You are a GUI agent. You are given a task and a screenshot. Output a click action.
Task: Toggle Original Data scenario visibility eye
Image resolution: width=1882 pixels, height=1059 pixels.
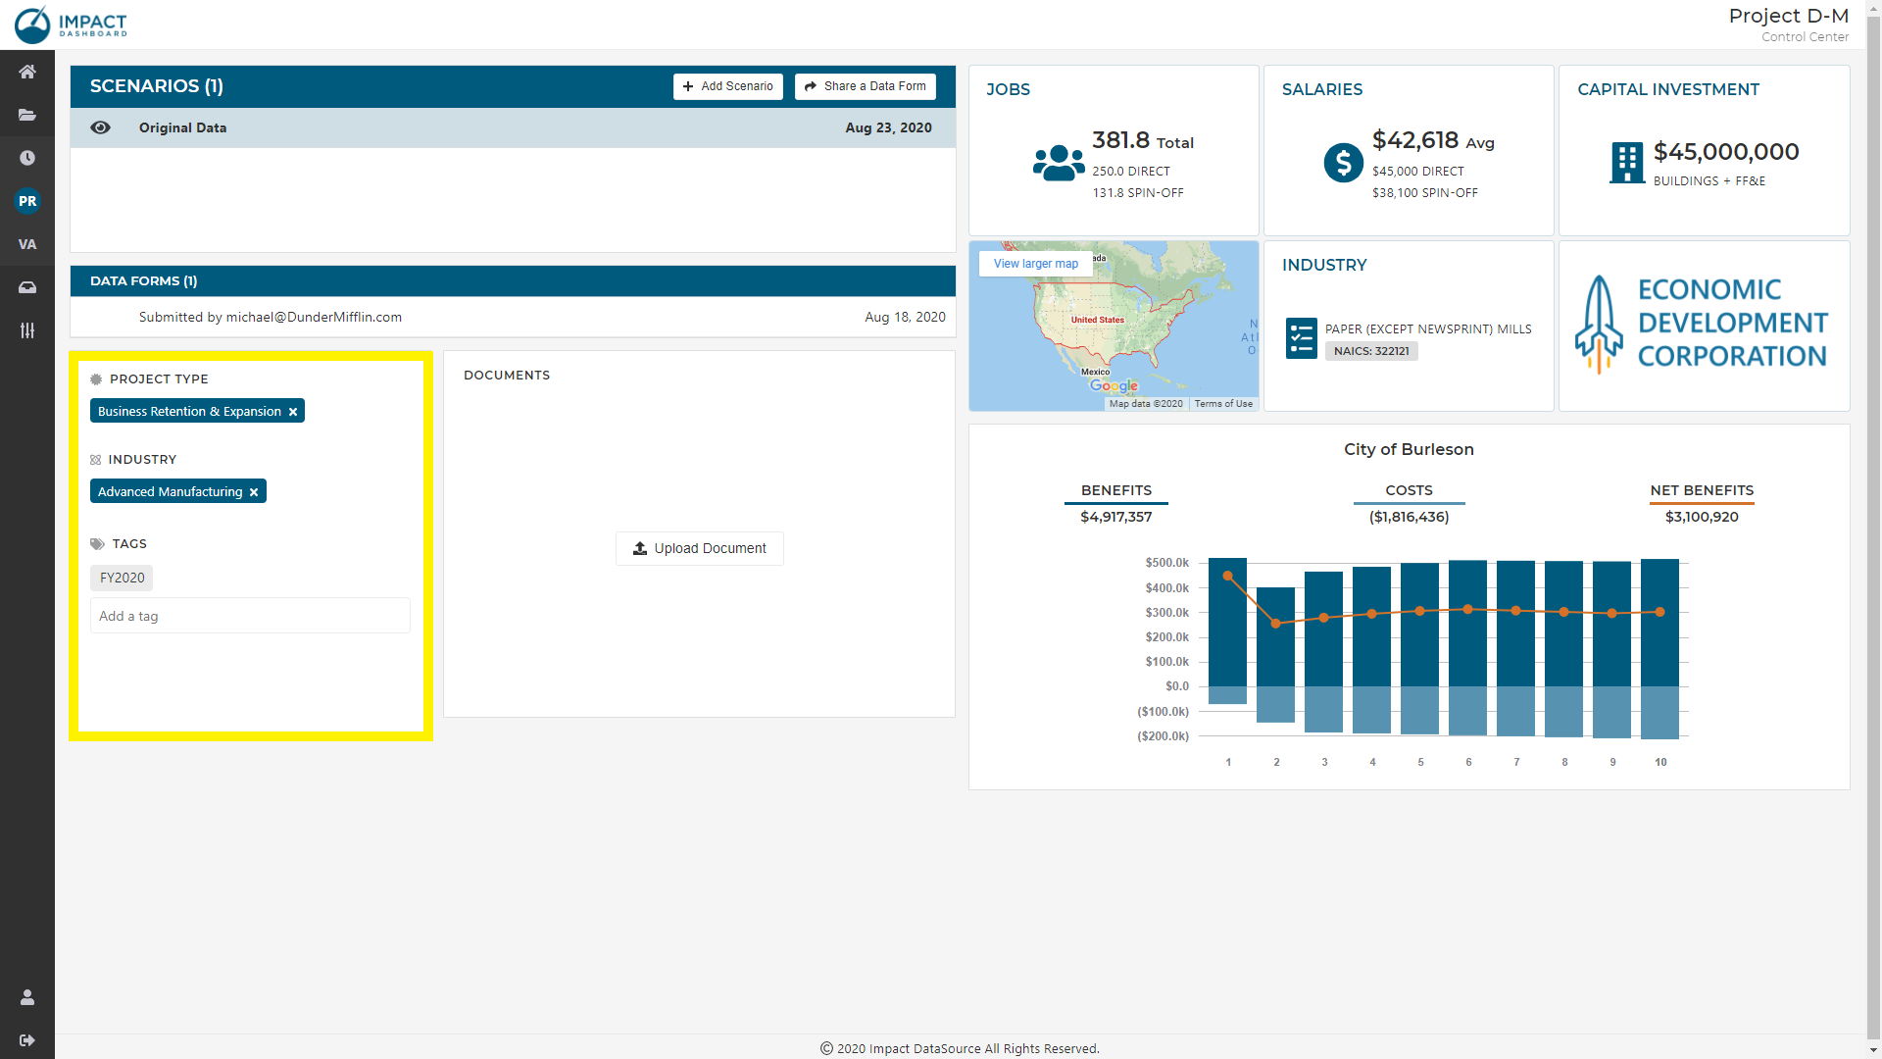100,127
